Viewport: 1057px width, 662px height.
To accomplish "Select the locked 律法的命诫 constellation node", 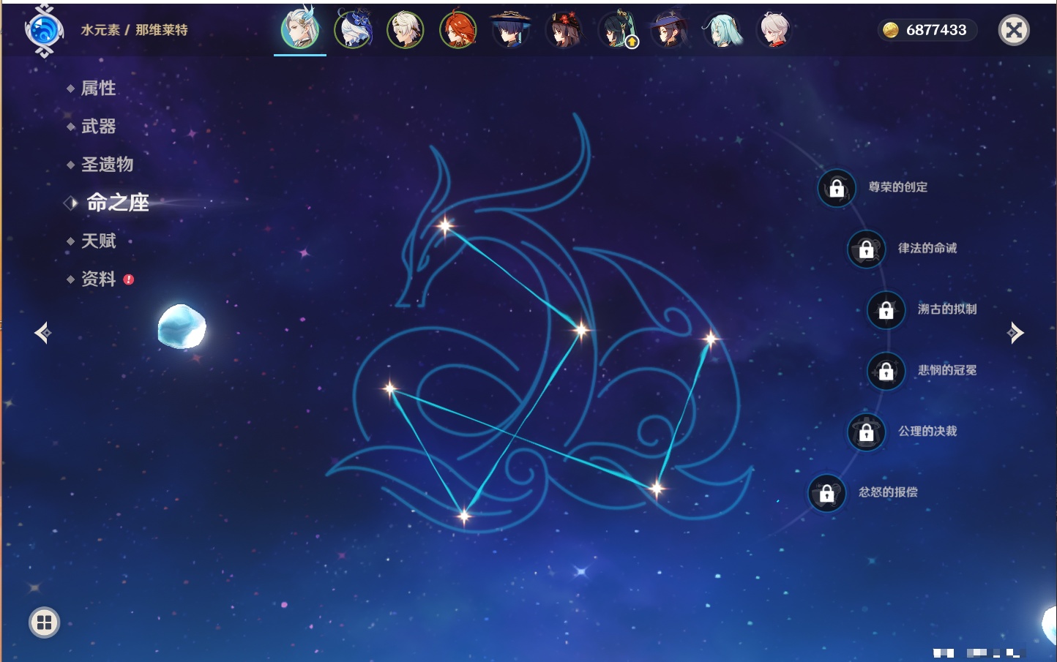I will [x=866, y=249].
